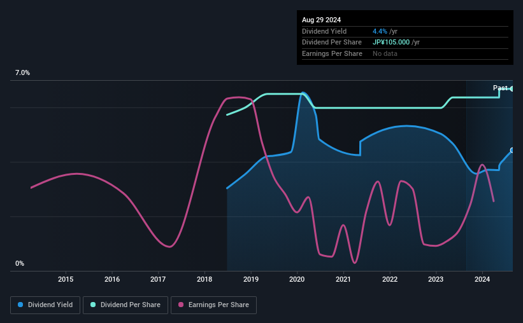Toggle the Dividend Per Share legend button

tap(125, 305)
